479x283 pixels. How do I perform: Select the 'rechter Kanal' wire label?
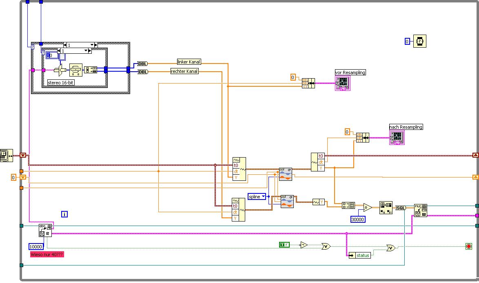point(184,71)
